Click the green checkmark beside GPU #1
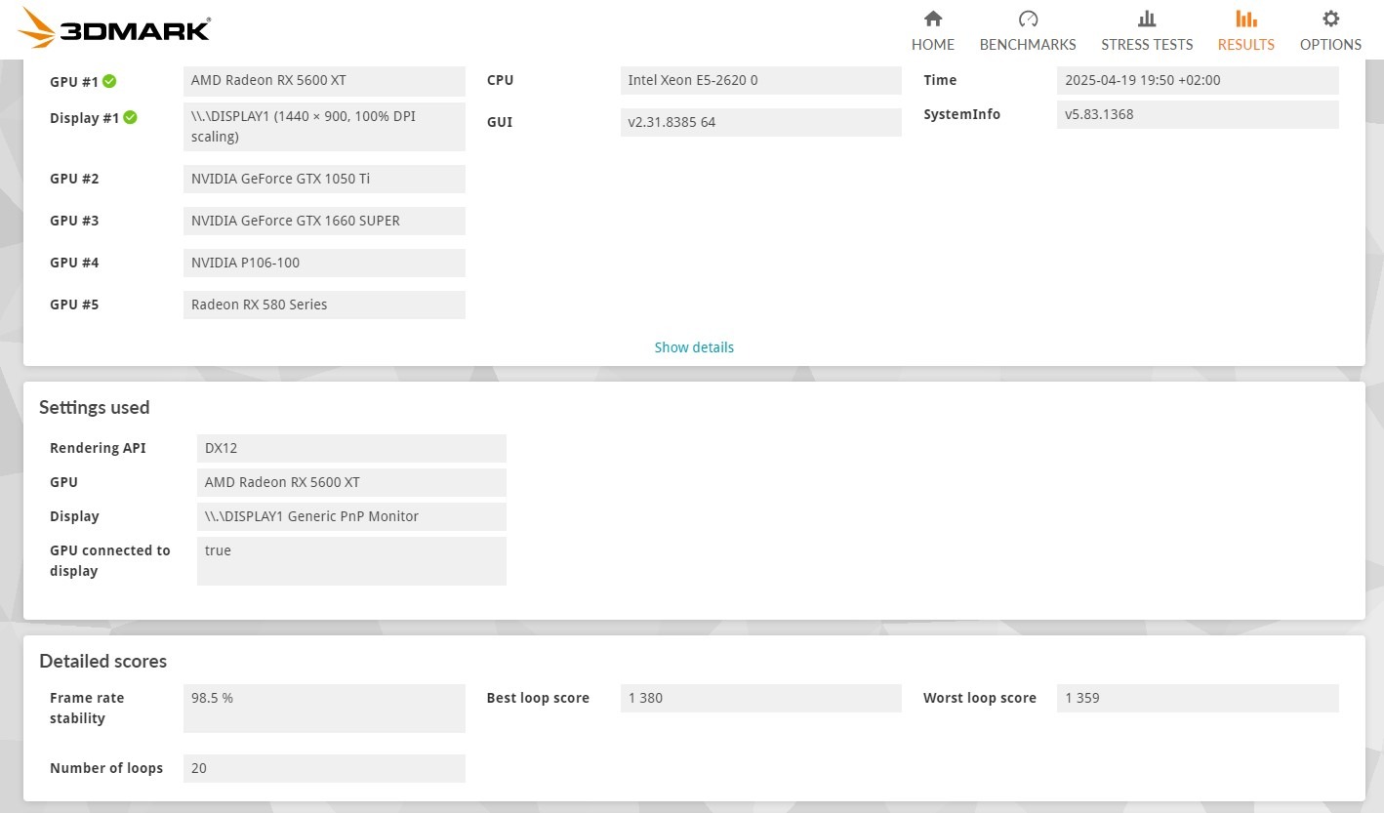Viewport: 1384px width, 813px height. [109, 81]
